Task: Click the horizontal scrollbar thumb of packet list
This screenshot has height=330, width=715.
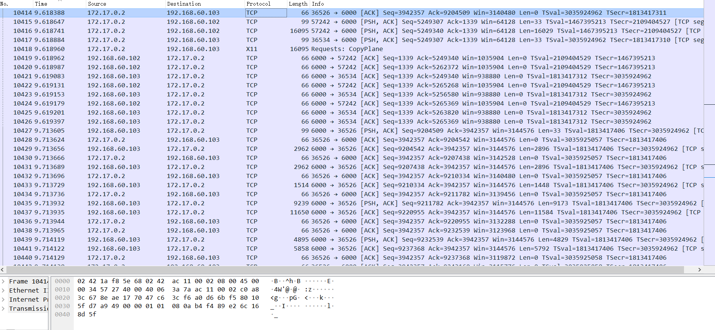Action: click(345, 270)
